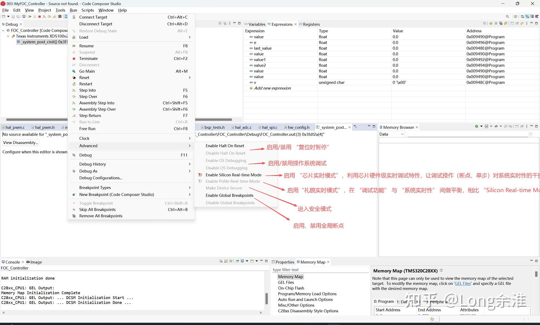Switch to the Properties tab
Image resolution: width=540 pixels, height=325 pixels.
(x=283, y=262)
